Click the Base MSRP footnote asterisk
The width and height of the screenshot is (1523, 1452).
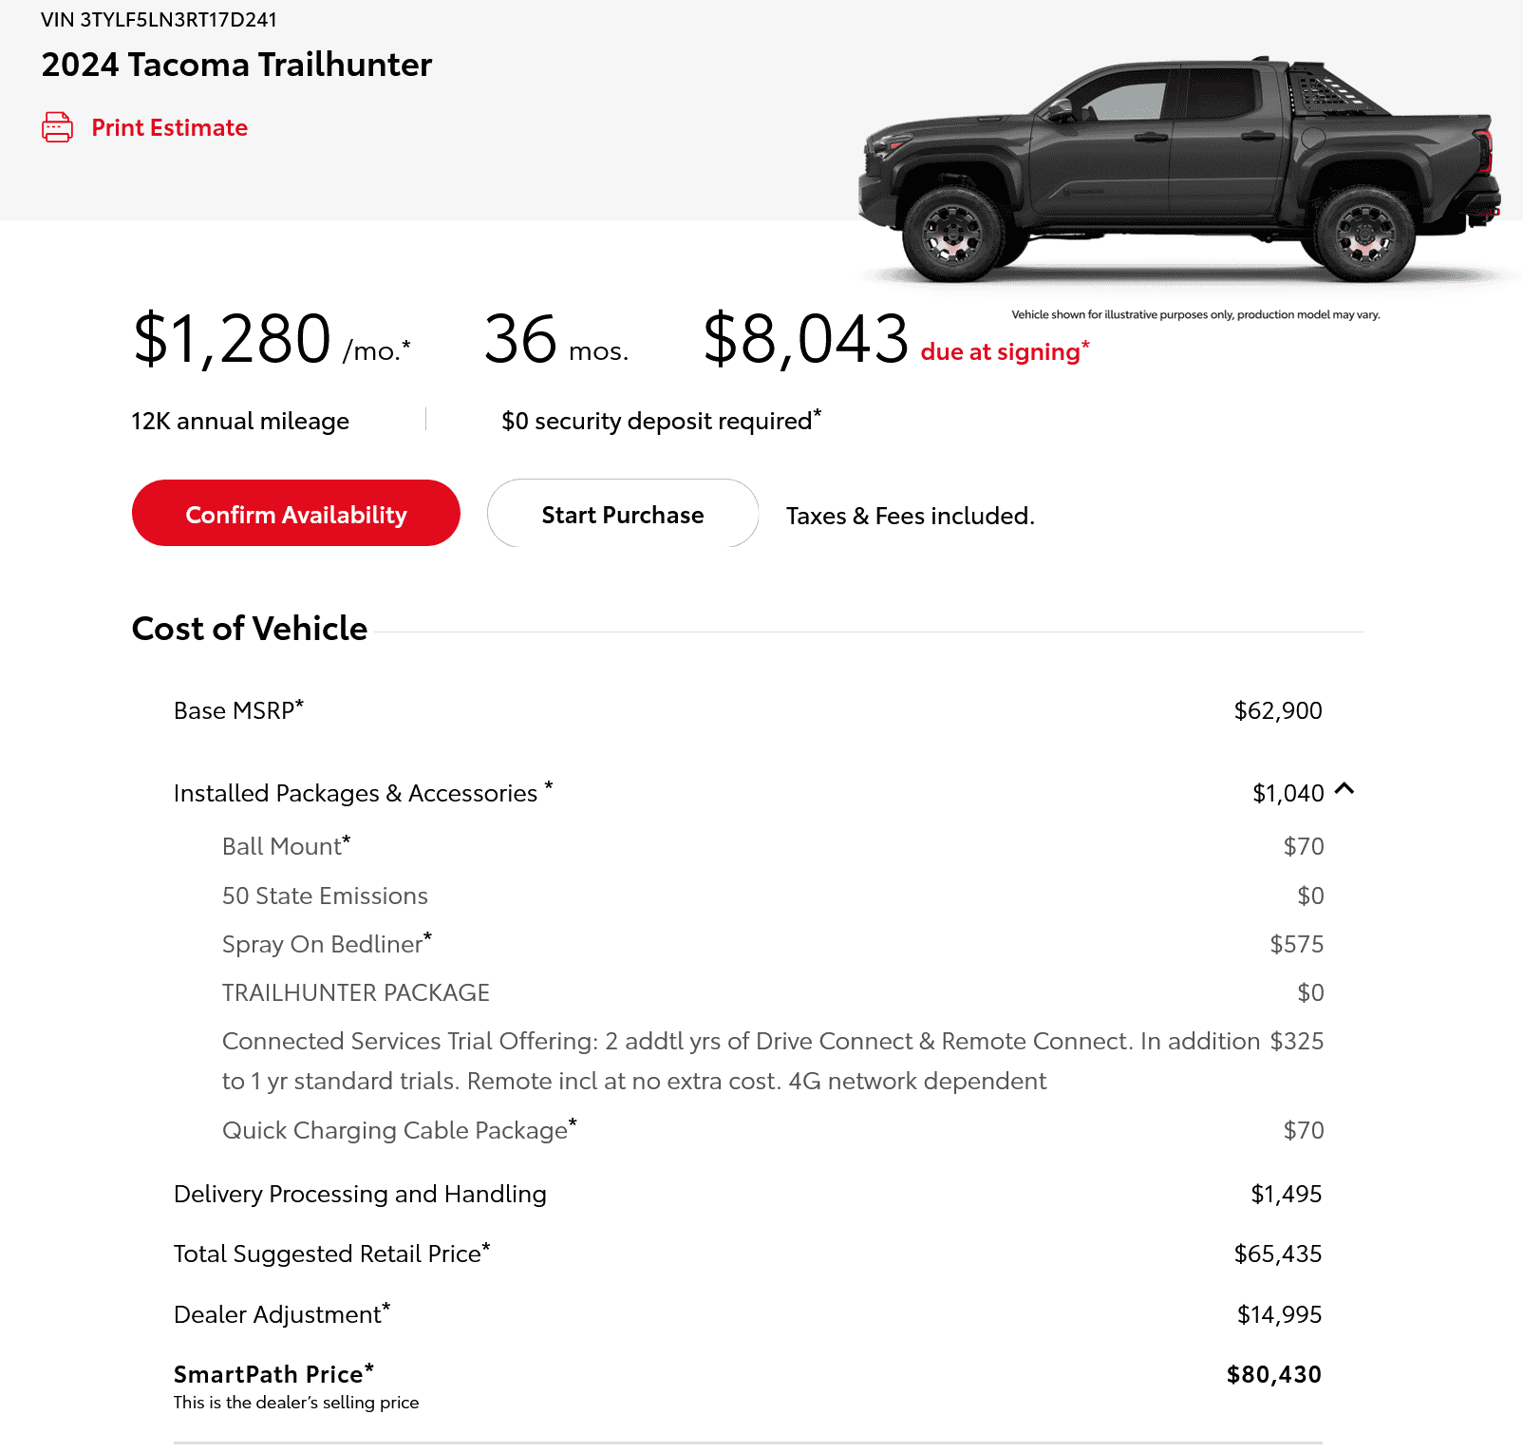tap(299, 704)
